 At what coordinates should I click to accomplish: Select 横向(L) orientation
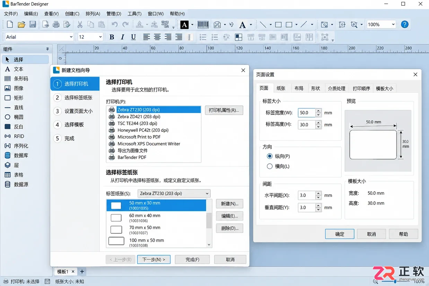[270, 166]
